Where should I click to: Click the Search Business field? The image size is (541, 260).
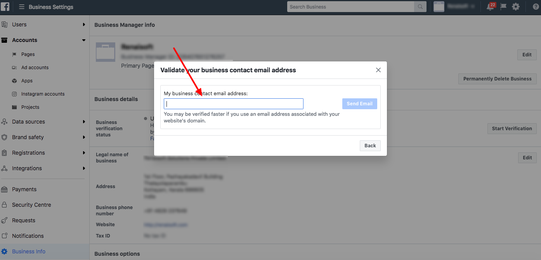[351, 7]
